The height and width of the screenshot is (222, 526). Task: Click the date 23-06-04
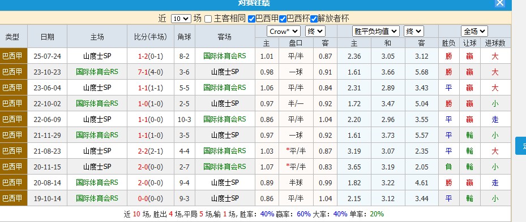[x=48, y=88]
